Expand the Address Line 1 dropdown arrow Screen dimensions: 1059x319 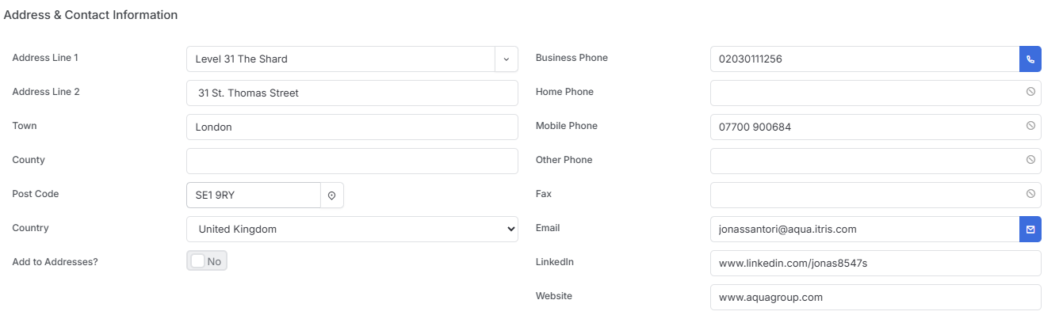point(507,59)
